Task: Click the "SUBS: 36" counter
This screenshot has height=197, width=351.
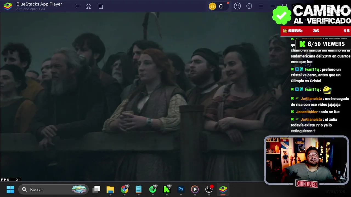Action: coord(303,31)
